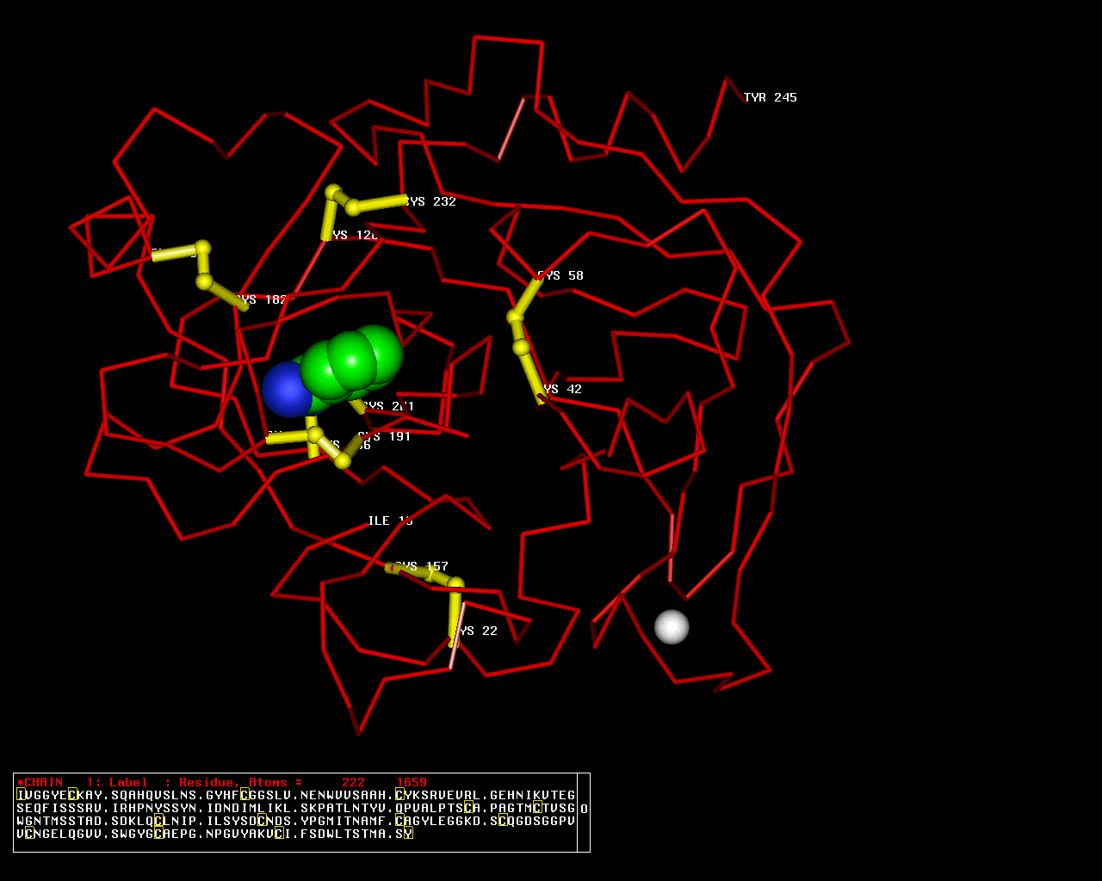Select the green spacefill ligand spheres
The height and width of the screenshot is (881, 1102).
click(355, 360)
